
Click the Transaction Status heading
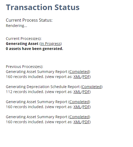43,7
